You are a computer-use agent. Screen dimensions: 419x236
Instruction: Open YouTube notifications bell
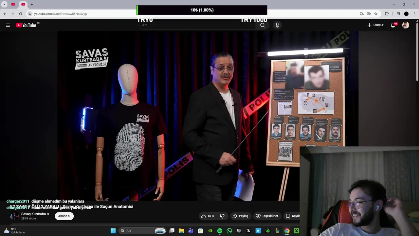tap(393, 25)
